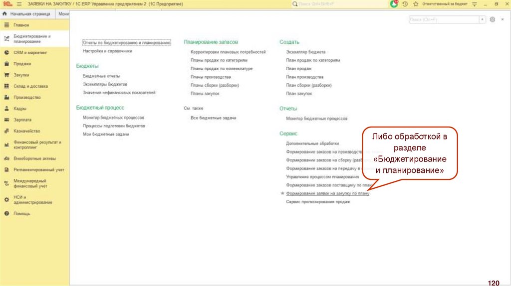Click the Казначейство icon

(6, 131)
